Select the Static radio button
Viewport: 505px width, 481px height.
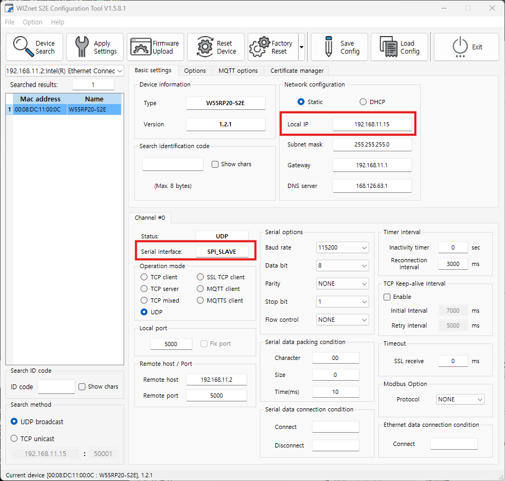(301, 102)
